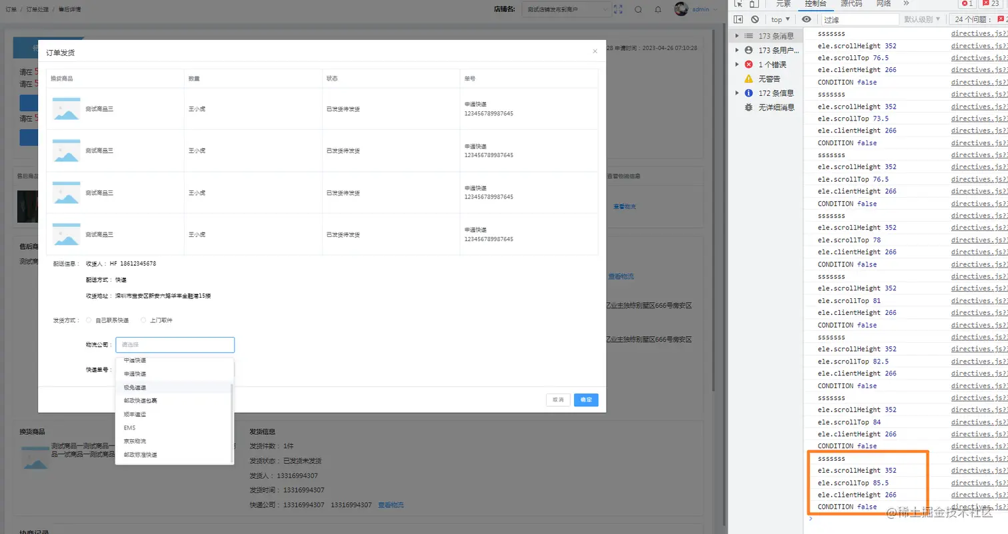The width and height of the screenshot is (1008, 534).
Task: Click the 24 个问题 issues button
Action: click(x=978, y=19)
